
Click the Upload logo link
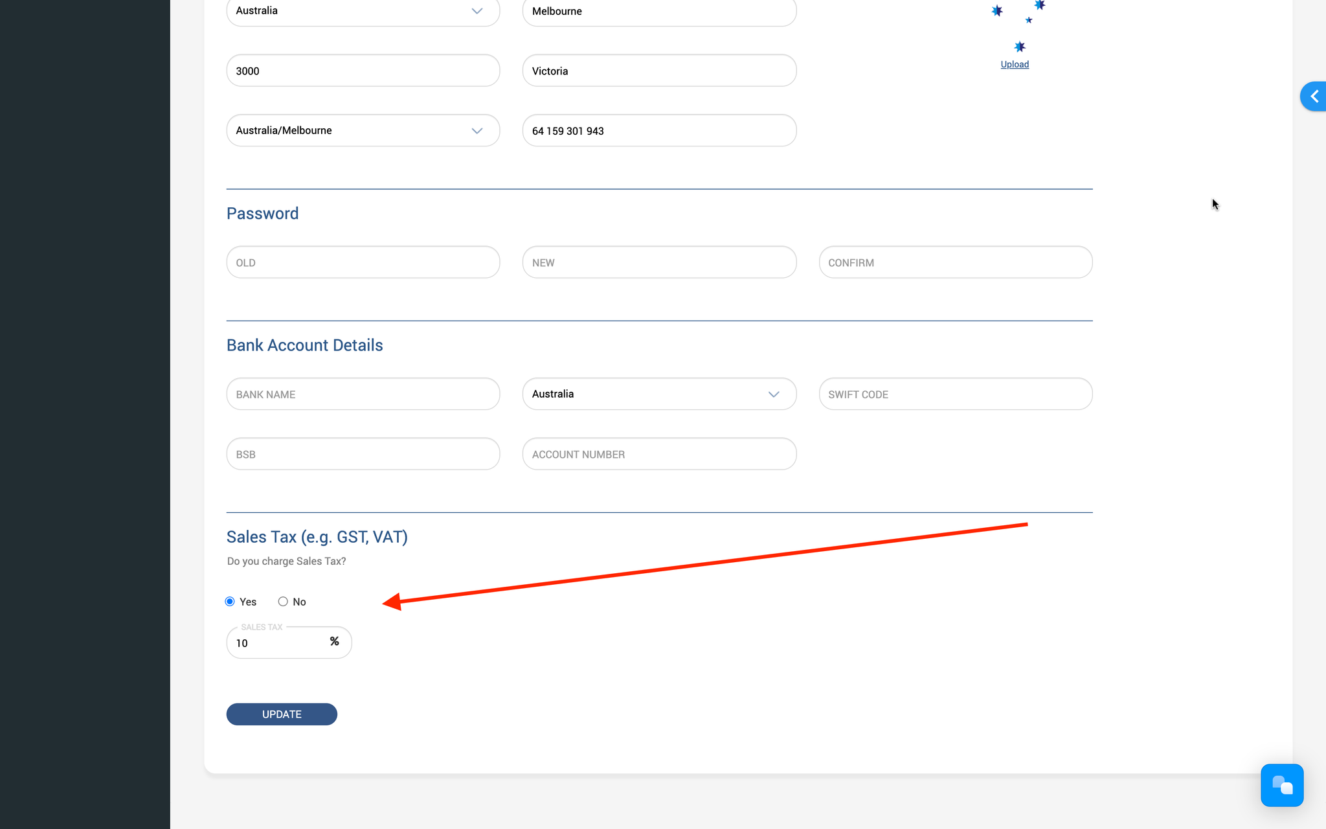tap(1015, 64)
